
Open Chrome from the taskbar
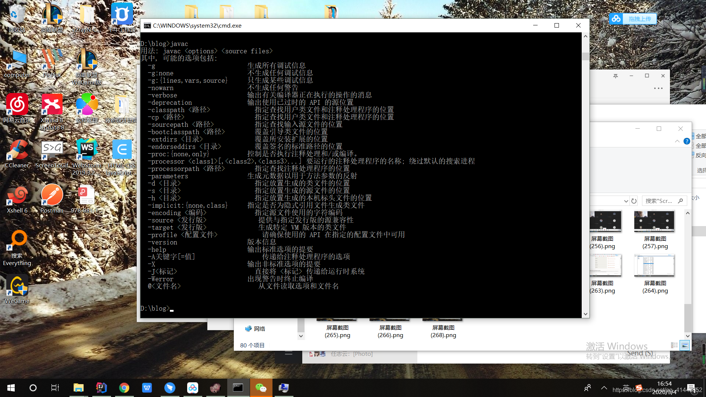coord(124,388)
